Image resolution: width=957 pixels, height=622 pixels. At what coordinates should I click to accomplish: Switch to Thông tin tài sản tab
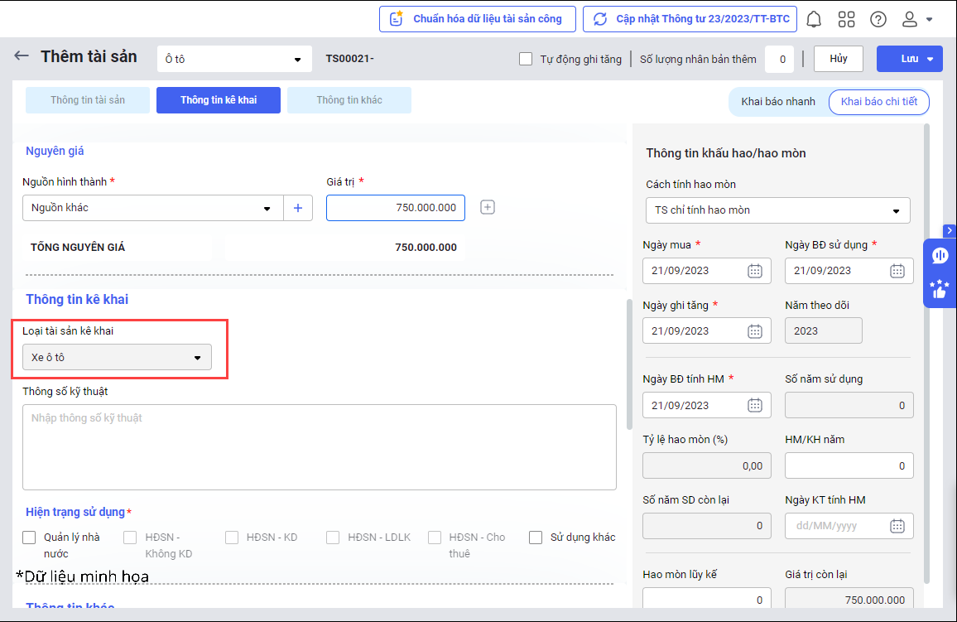(x=88, y=100)
